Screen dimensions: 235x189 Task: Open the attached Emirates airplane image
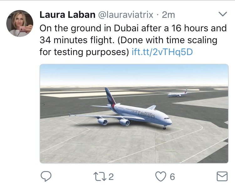click(x=134, y=113)
